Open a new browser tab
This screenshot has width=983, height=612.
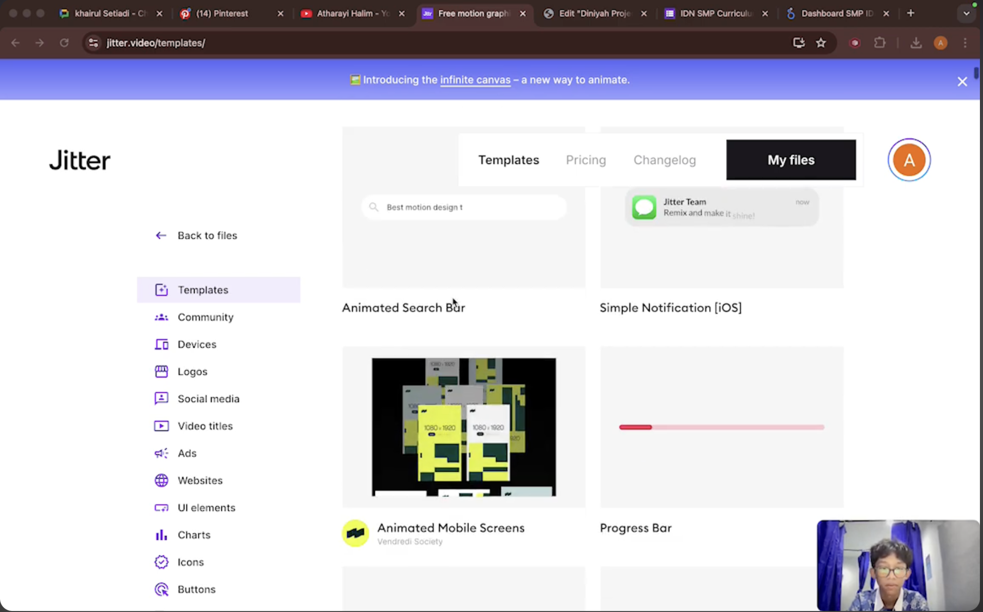[x=911, y=13]
